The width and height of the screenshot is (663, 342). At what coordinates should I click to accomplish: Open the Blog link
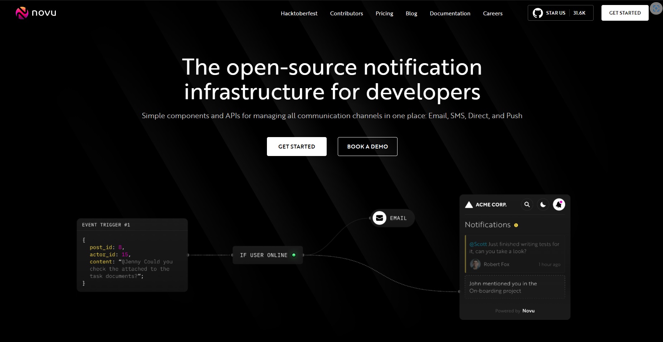click(411, 13)
